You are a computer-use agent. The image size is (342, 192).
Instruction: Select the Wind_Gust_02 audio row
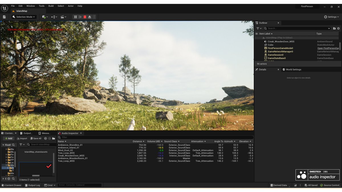click(x=155, y=150)
